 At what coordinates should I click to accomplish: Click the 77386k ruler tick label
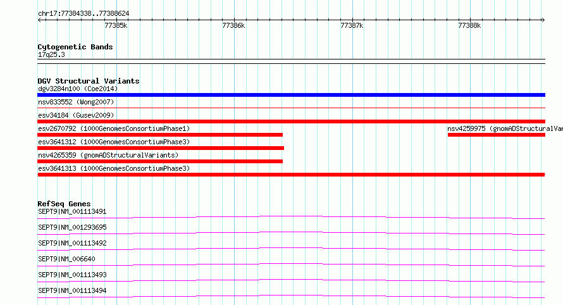pyautogui.click(x=233, y=25)
